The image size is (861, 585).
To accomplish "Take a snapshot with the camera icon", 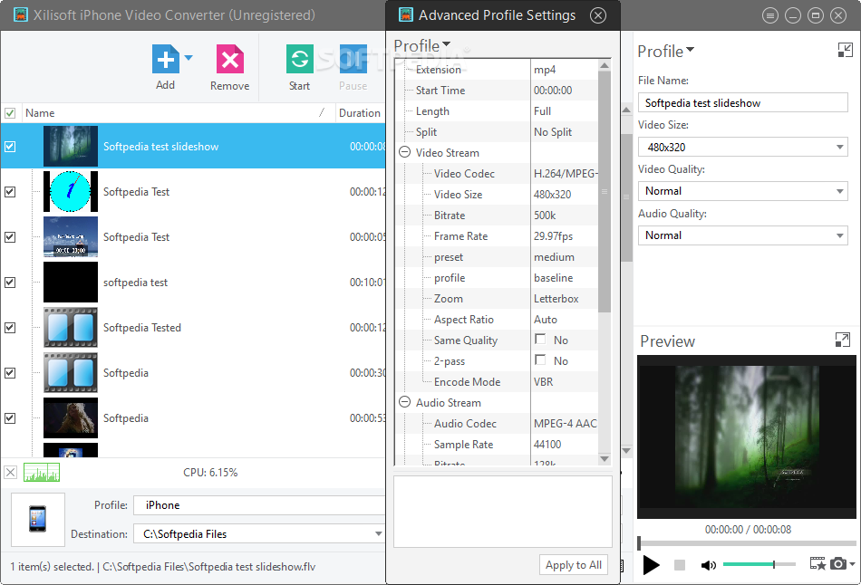I will pyautogui.click(x=838, y=563).
